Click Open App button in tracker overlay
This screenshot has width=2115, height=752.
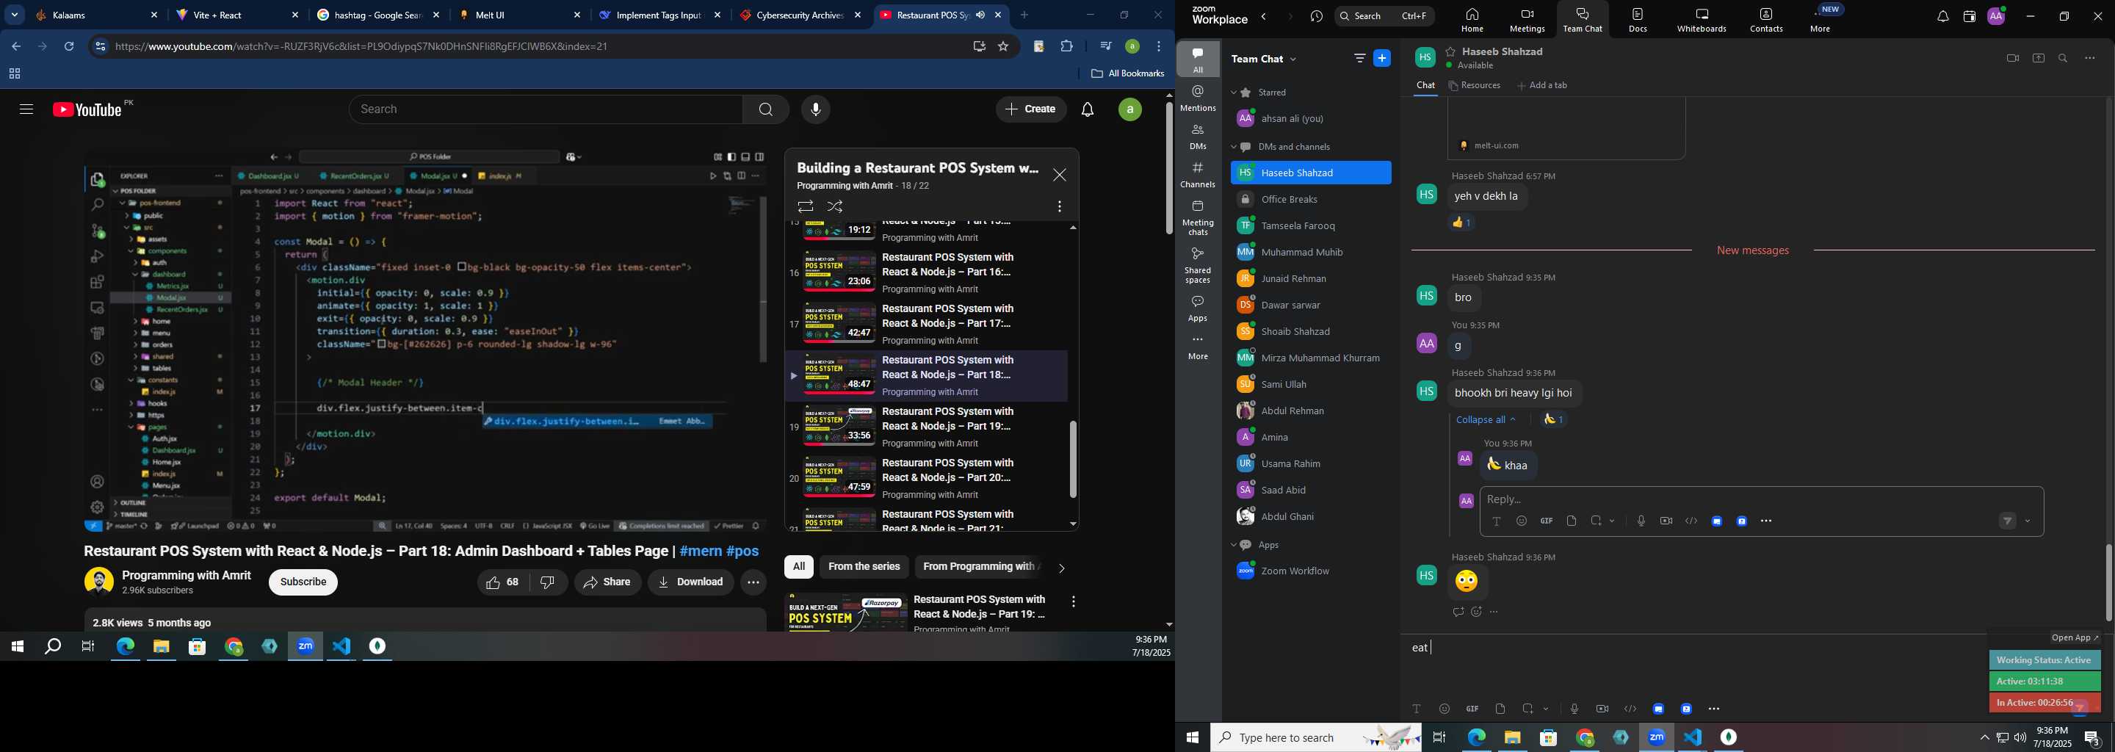tap(2075, 638)
